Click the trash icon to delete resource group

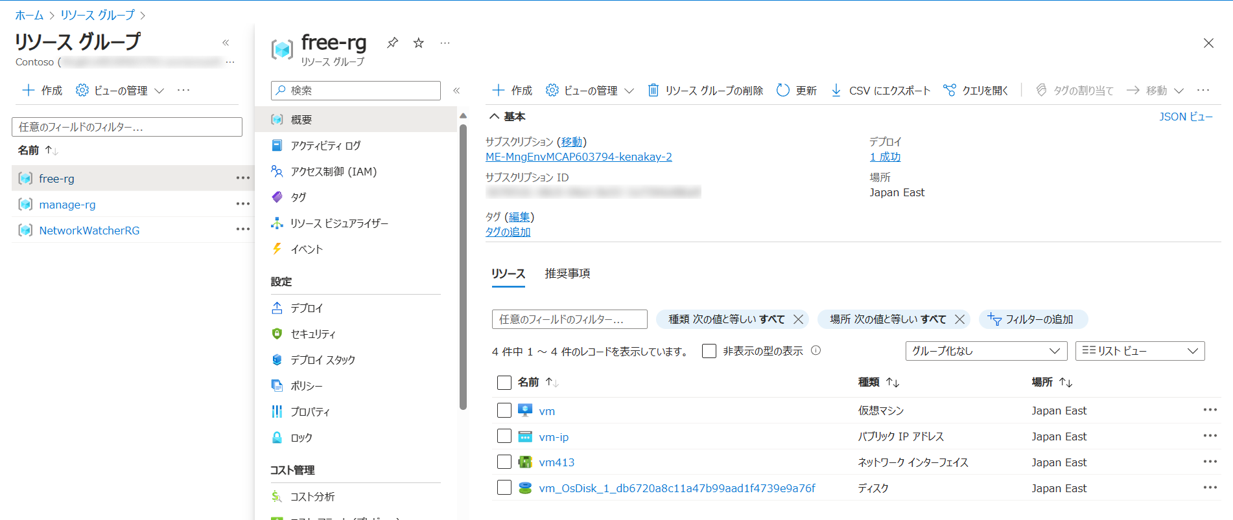[x=653, y=91]
